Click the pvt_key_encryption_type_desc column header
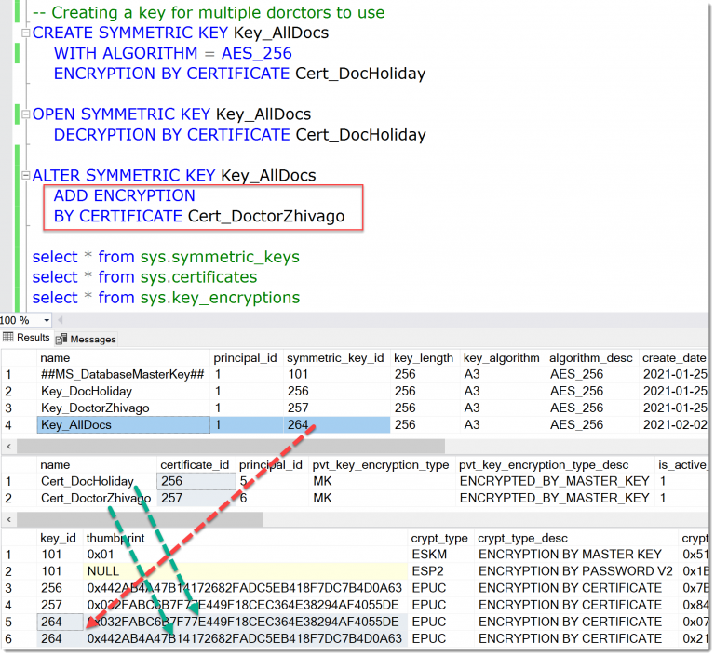This screenshot has width=715, height=656. (x=554, y=464)
